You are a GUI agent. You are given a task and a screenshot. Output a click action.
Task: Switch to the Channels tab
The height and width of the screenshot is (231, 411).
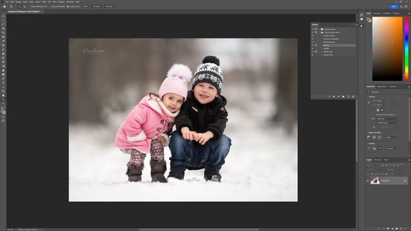378,160
